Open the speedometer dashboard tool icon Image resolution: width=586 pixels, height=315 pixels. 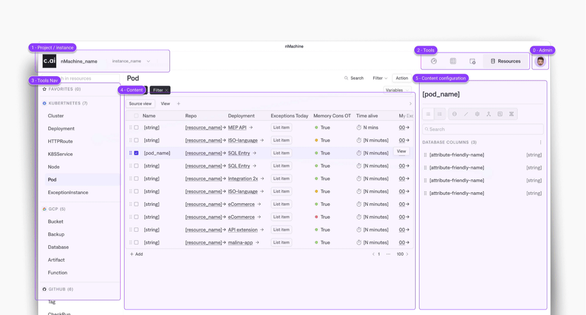(434, 61)
